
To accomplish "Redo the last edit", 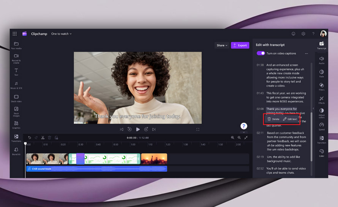I will (36, 138).
